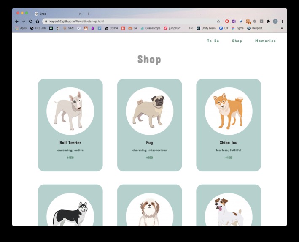Open the blue shield extension icon

click(x=241, y=22)
